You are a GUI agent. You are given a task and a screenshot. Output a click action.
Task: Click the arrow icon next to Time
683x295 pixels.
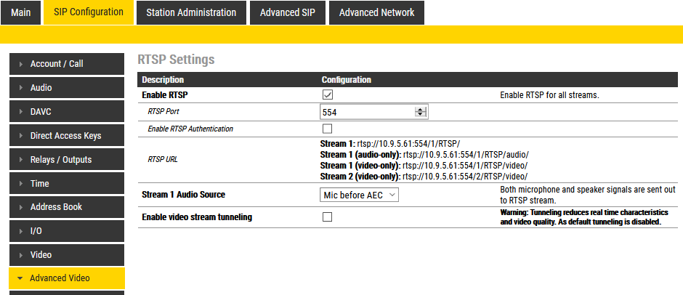coord(20,184)
